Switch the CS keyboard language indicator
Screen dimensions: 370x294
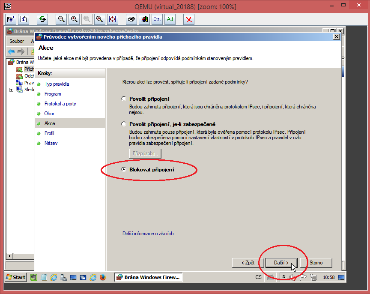click(x=258, y=277)
